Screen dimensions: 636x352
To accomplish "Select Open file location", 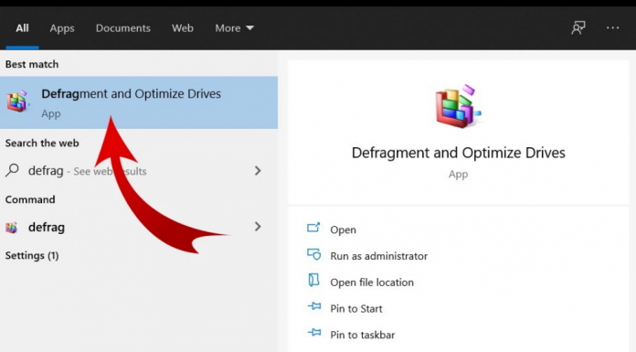I will coord(372,283).
